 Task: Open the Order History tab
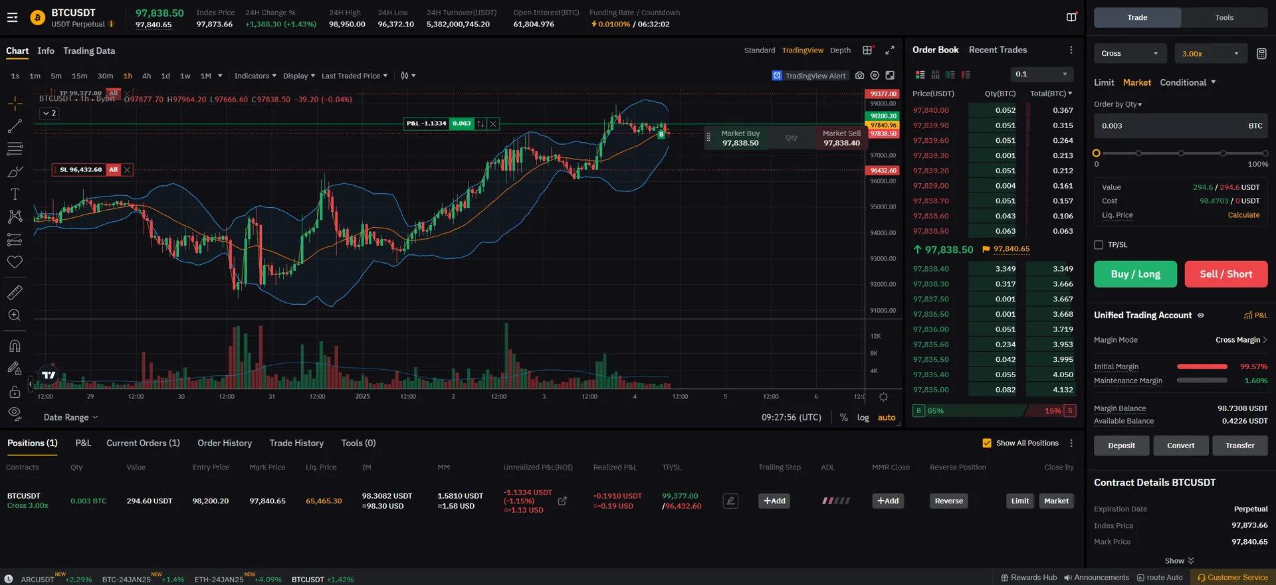[x=225, y=443]
